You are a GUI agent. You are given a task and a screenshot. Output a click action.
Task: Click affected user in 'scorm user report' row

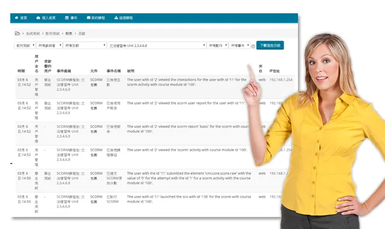[x=47, y=105]
